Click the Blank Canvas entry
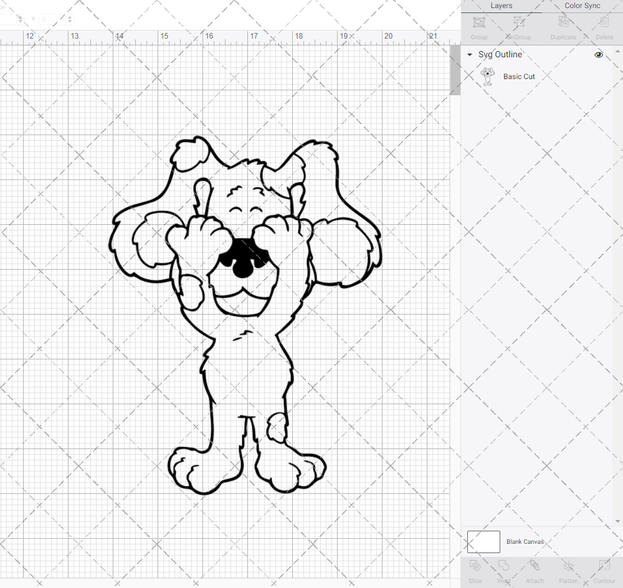Screen dimensions: 623x588 point(525,541)
